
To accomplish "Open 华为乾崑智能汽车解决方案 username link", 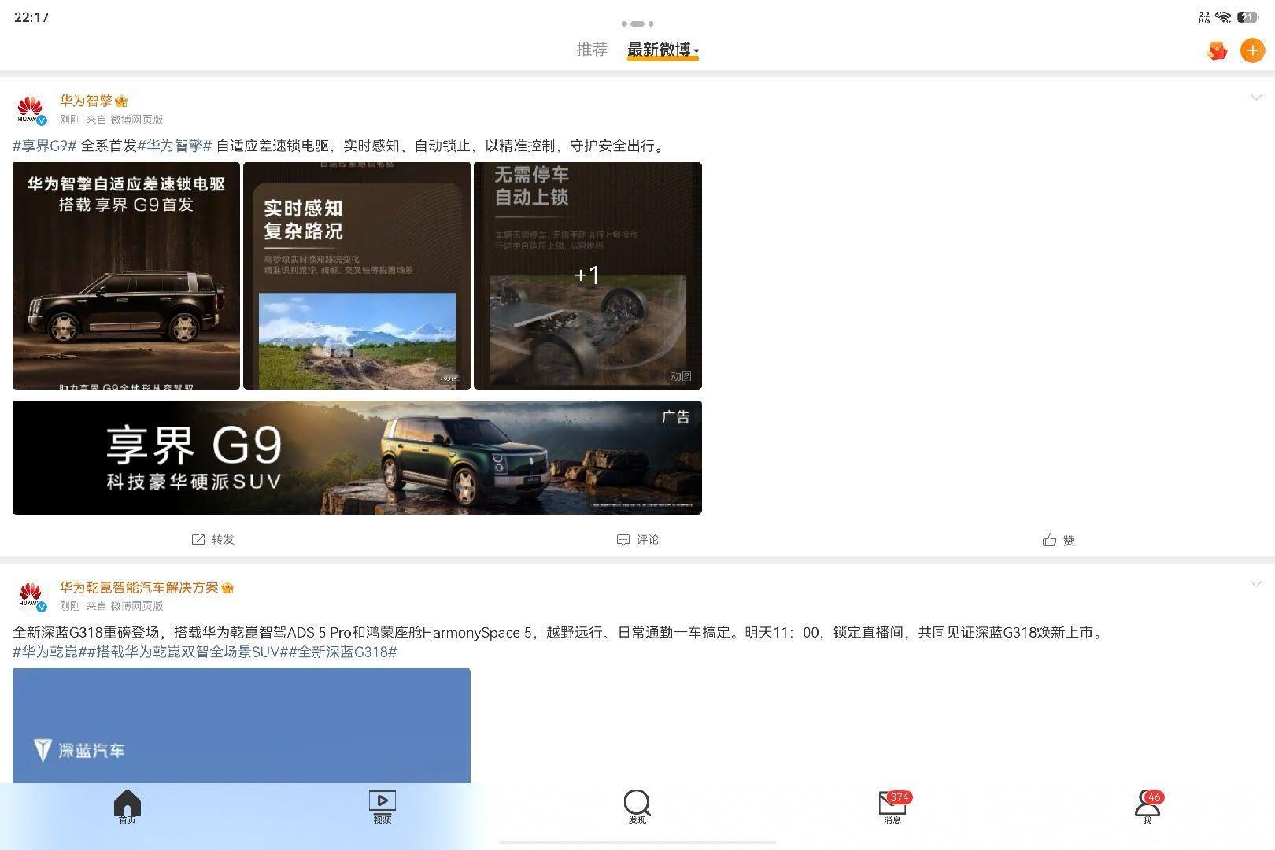I will point(139,587).
